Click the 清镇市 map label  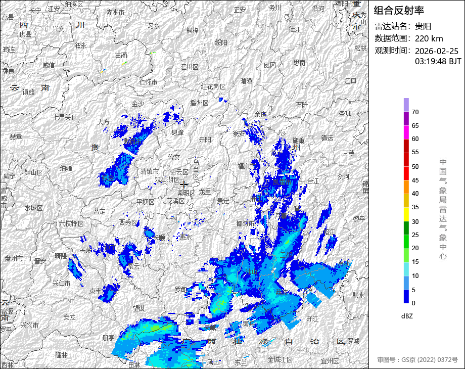[x=150, y=171]
